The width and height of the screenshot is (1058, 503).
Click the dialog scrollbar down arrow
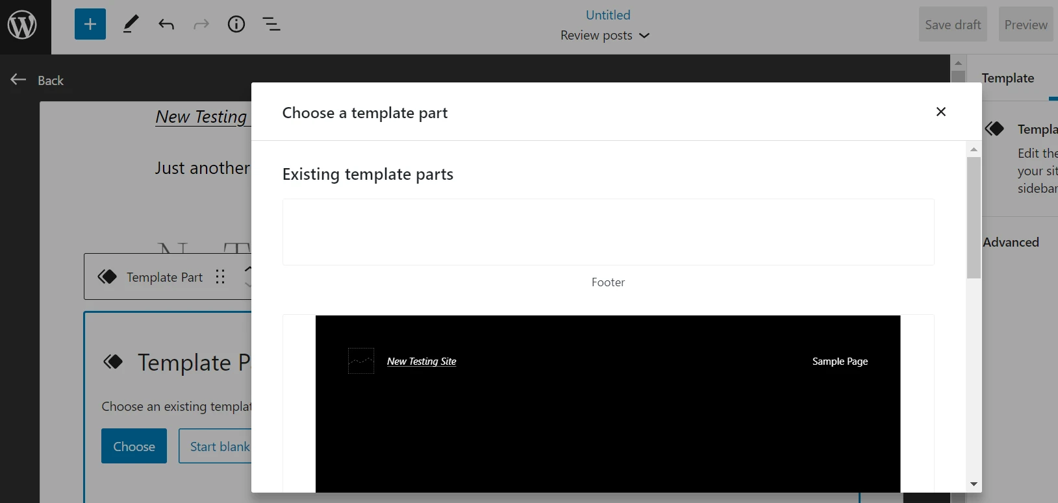(974, 484)
